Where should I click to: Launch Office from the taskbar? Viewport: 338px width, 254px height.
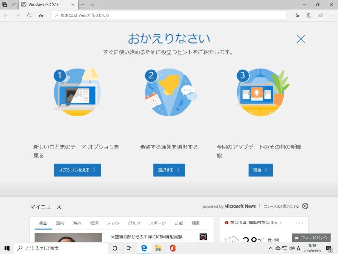coord(172,248)
